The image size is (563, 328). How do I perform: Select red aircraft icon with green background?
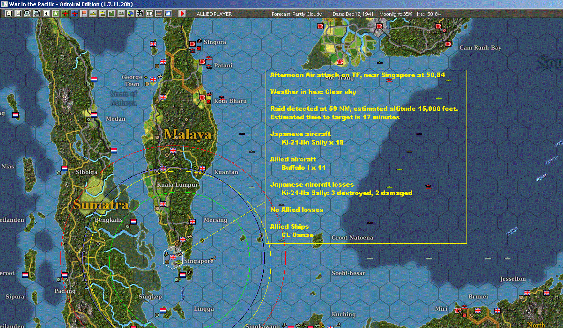(x=65, y=14)
